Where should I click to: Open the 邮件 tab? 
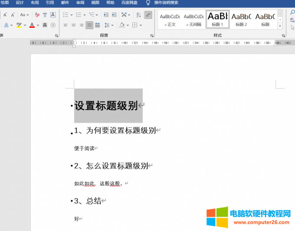tap(65, 3)
